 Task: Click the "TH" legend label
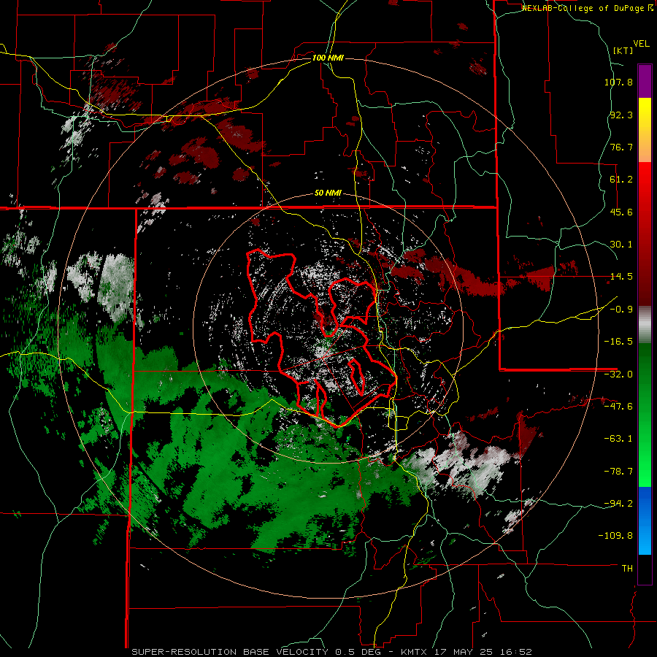pyautogui.click(x=627, y=569)
